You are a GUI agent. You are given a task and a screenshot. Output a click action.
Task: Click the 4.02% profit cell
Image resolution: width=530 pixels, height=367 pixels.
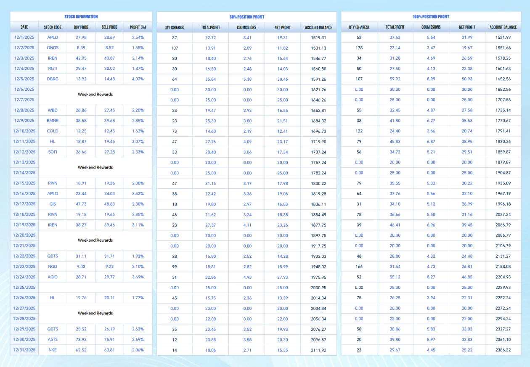click(138, 79)
